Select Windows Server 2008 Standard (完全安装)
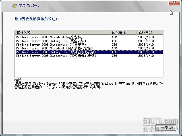This screenshot has width=182, height=136. [89, 37]
